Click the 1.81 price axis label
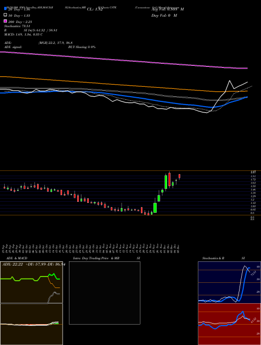Screen dimensions: 261x345 (x=253, y=177)
